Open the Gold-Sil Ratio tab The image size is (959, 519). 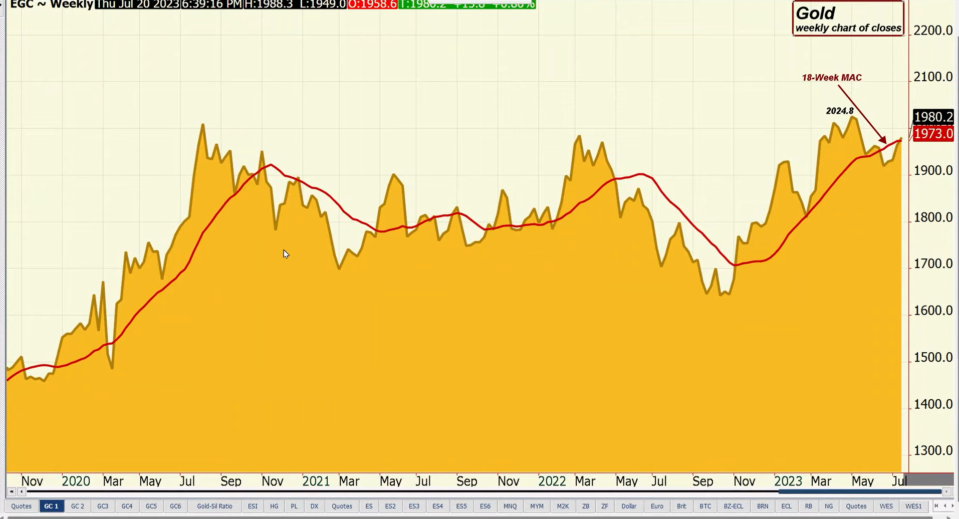(x=214, y=506)
